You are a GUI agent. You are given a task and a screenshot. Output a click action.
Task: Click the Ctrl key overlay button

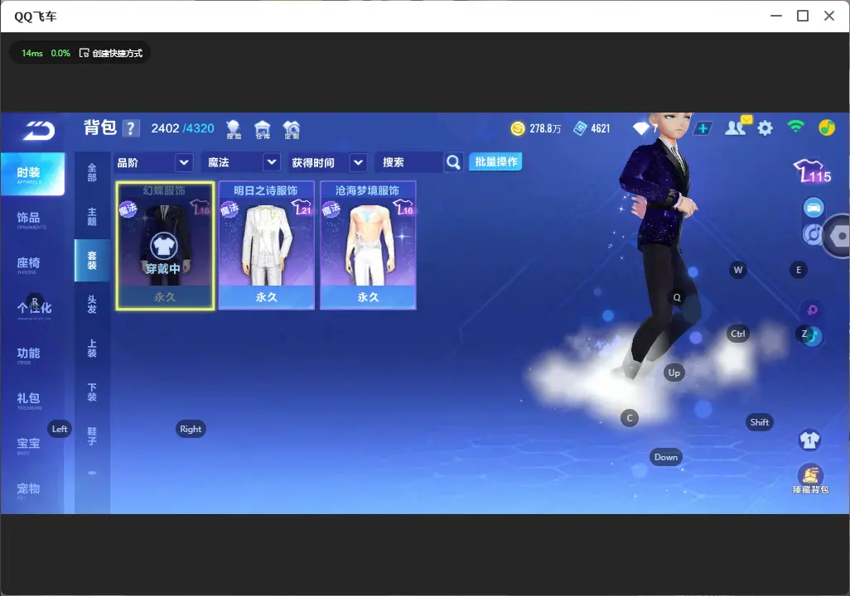[738, 334]
